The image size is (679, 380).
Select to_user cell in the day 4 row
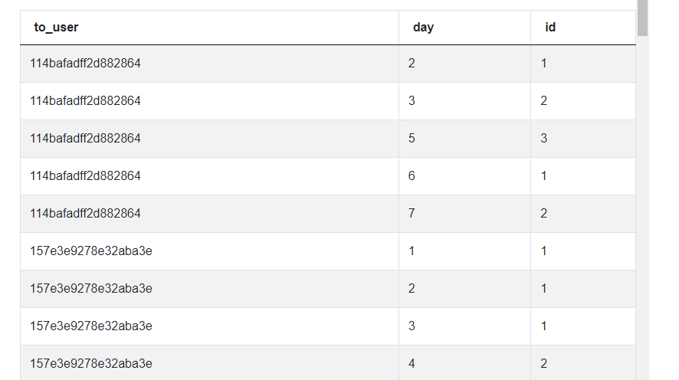point(91,364)
